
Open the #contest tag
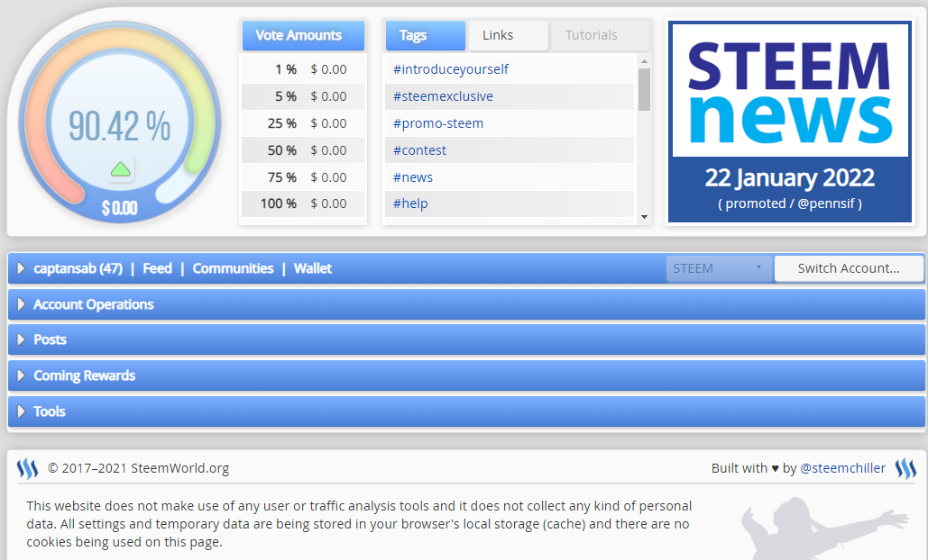[x=419, y=150]
